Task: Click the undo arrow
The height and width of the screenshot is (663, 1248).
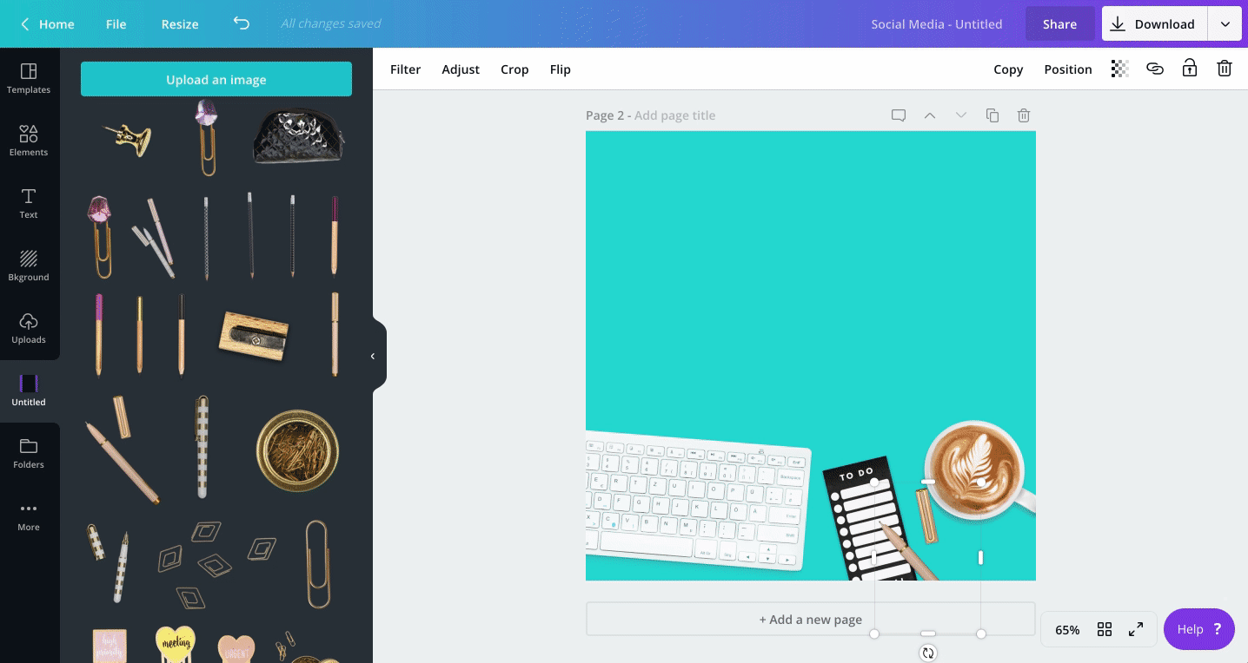Action: pyautogui.click(x=242, y=23)
